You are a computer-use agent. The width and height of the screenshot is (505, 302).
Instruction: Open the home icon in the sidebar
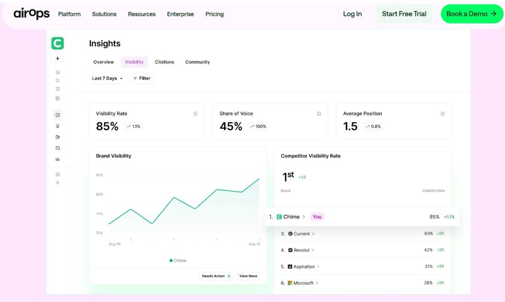click(x=58, y=72)
